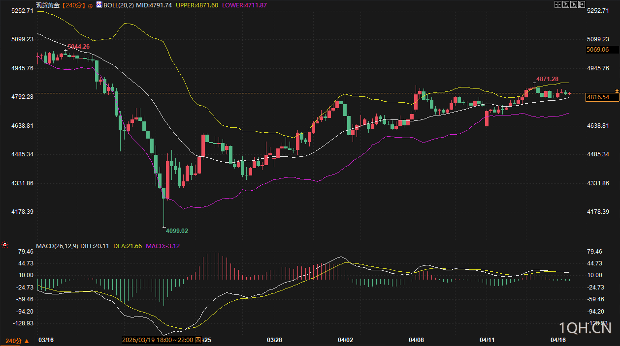Click the left MACD axis value 79.46
This screenshot has width=620, height=346.
coord(25,251)
